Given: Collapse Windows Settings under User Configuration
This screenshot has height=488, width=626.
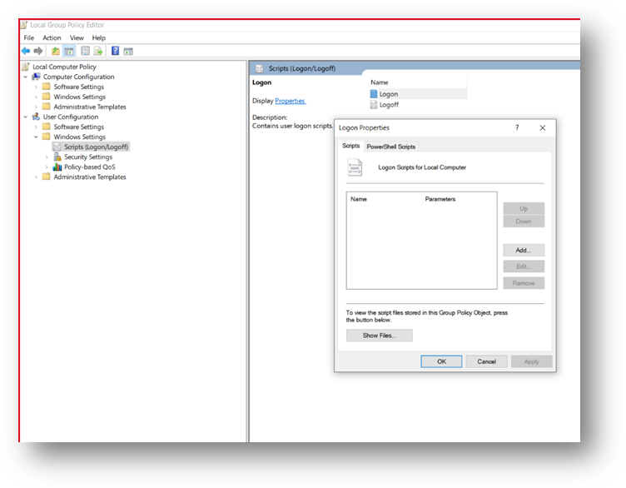Looking at the screenshot, I should [x=36, y=137].
